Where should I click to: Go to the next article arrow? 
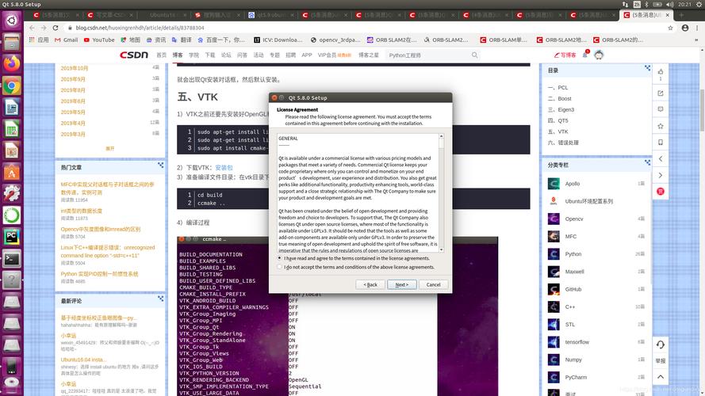[x=661, y=175]
